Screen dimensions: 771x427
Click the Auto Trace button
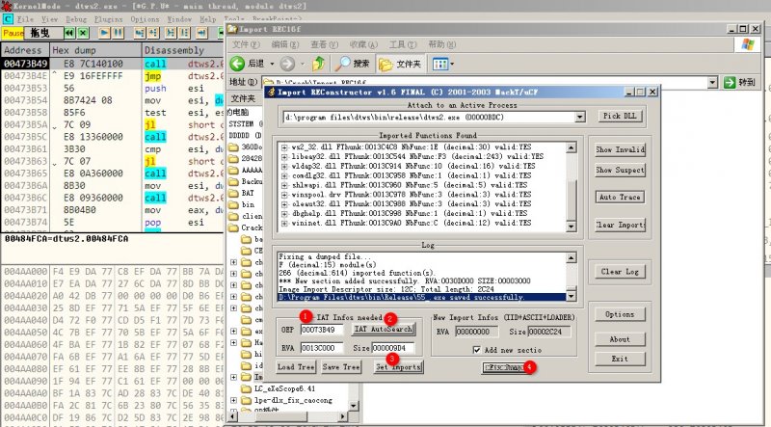pos(620,197)
